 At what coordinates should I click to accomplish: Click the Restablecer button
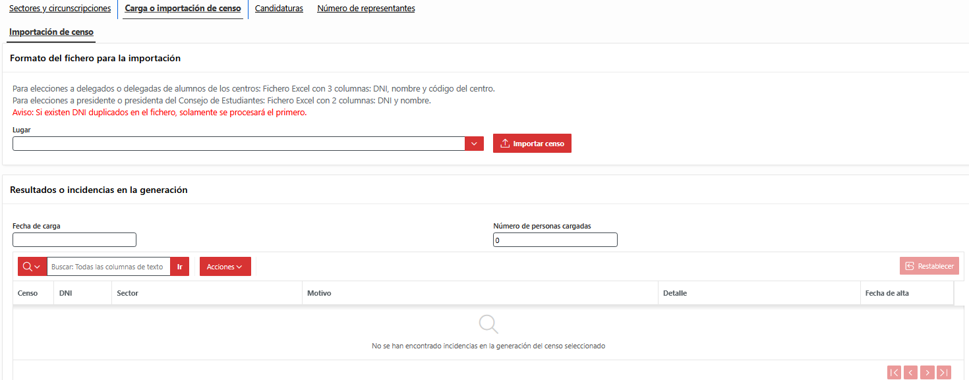pyautogui.click(x=929, y=266)
